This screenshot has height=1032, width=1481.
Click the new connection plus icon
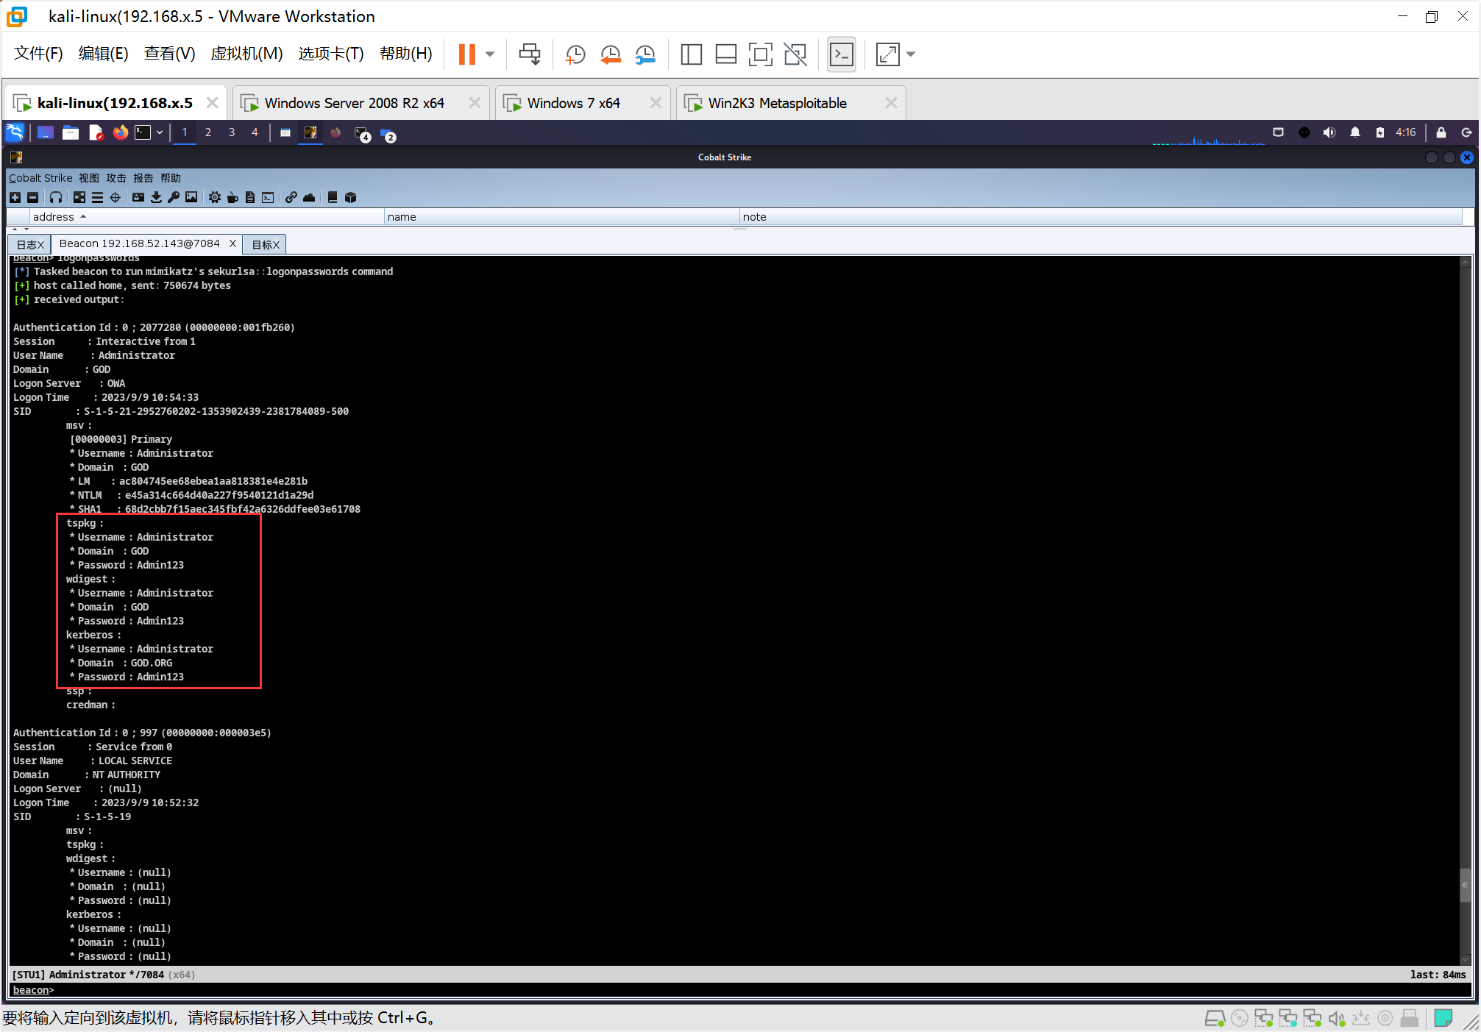(x=15, y=197)
